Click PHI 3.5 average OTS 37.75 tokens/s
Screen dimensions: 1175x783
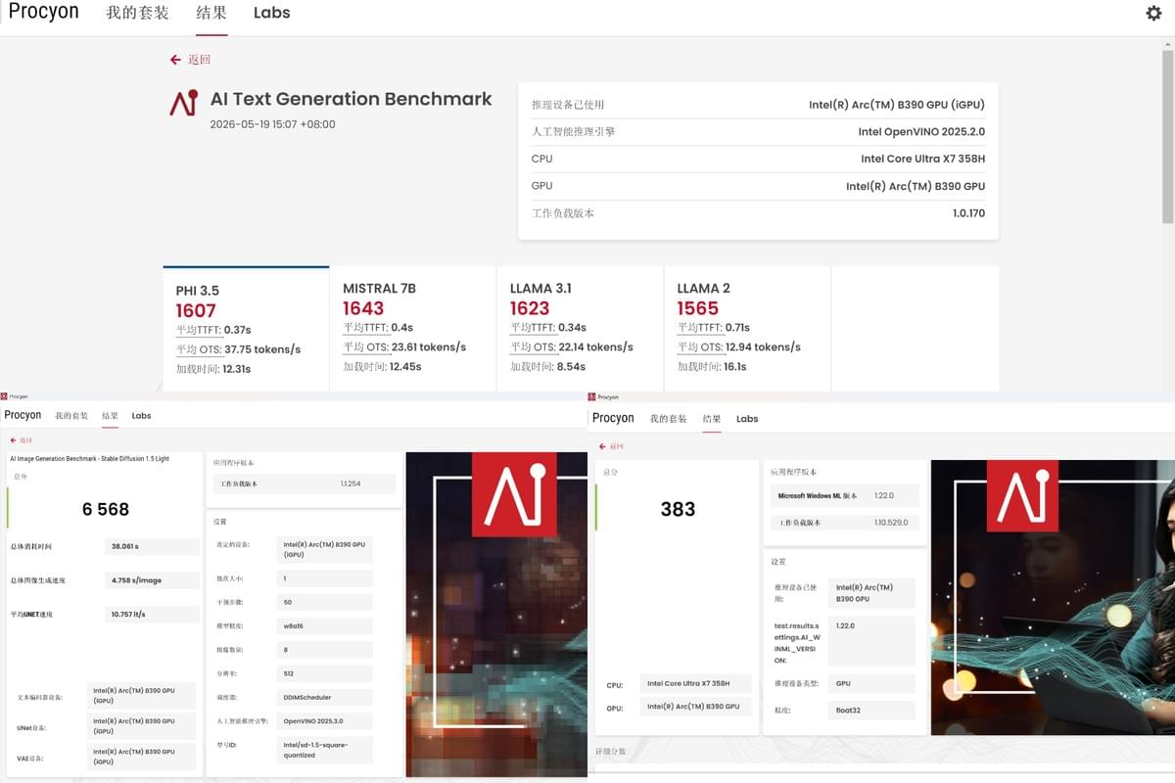(238, 349)
